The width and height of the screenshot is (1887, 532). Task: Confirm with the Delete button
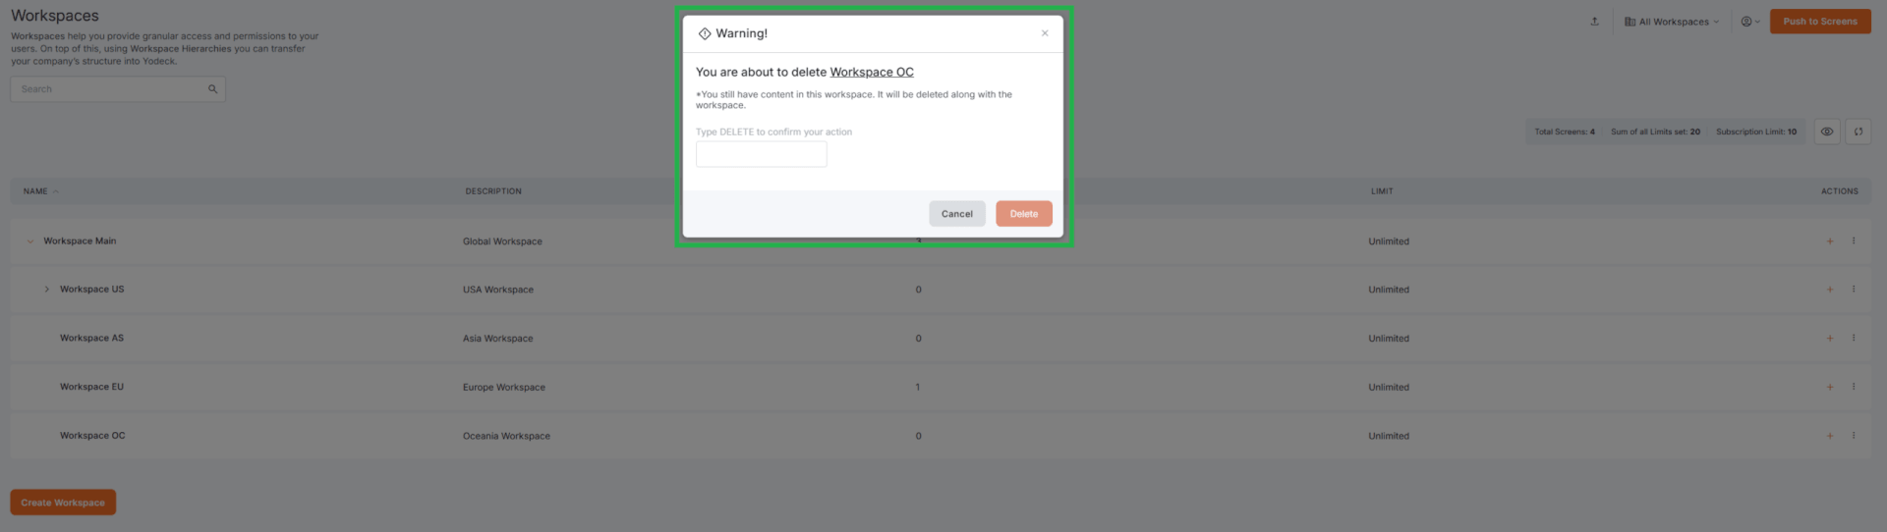(x=1024, y=214)
